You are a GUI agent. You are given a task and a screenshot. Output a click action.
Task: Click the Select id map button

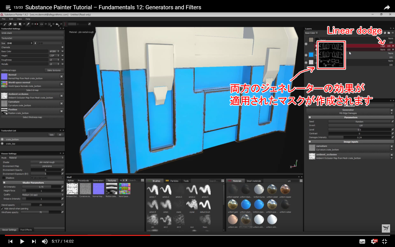(32, 90)
